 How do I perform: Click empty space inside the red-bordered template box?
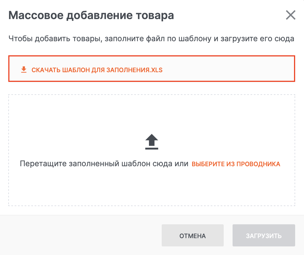tap(227, 69)
